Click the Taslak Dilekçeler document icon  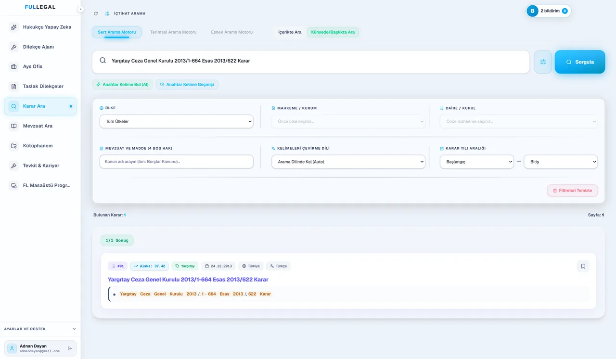click(x=14, y=87)
